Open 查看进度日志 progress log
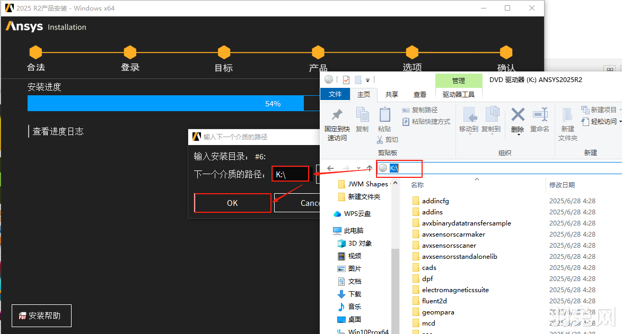Image resolution: width=622 pixels, height=334 pixels. click(59, 131)
